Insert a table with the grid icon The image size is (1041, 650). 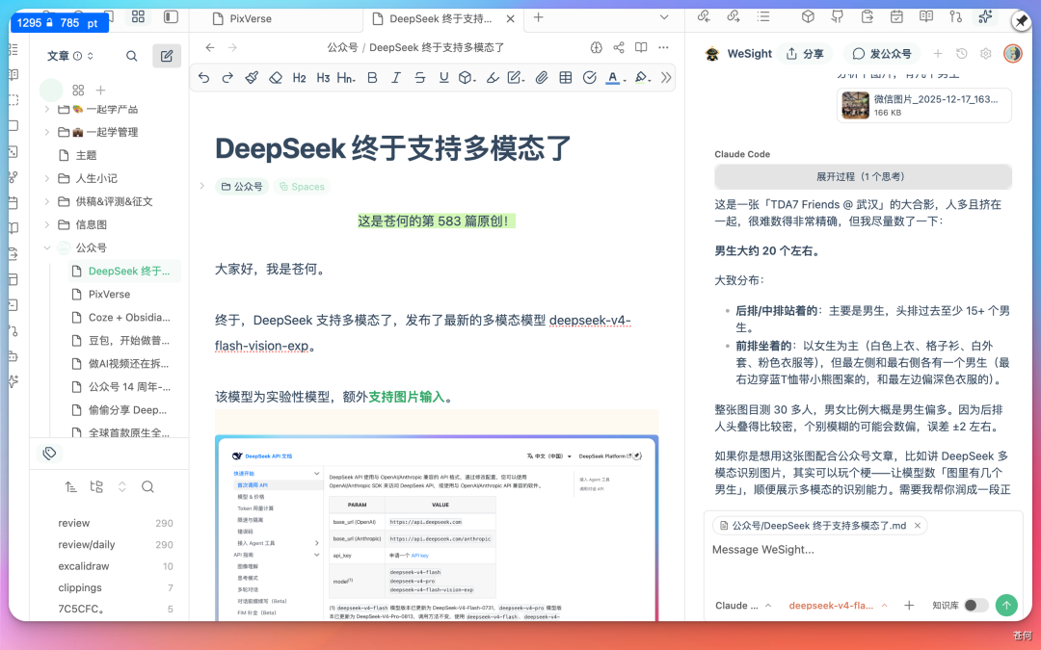click(x=566, y=78)
